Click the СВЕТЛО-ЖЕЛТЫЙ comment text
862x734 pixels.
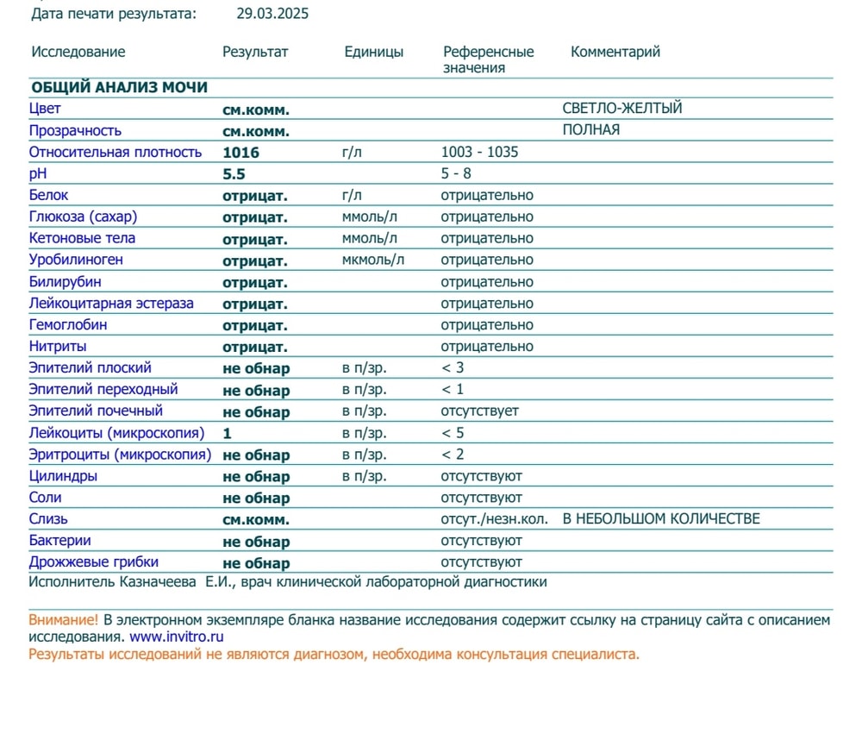tap(622, 109)
